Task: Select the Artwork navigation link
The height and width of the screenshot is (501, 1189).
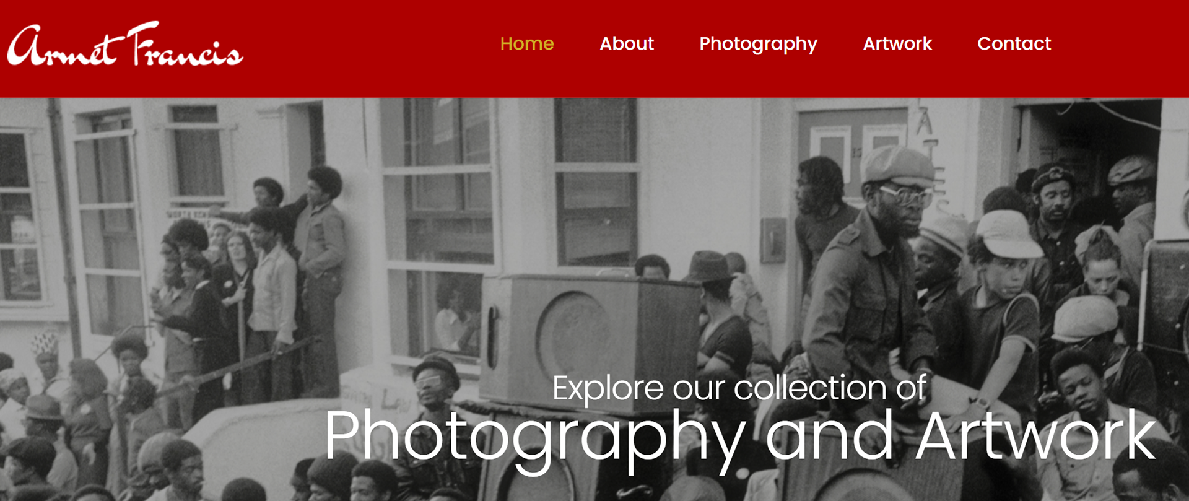Action: pyautogui.click(x=897, y=43)
